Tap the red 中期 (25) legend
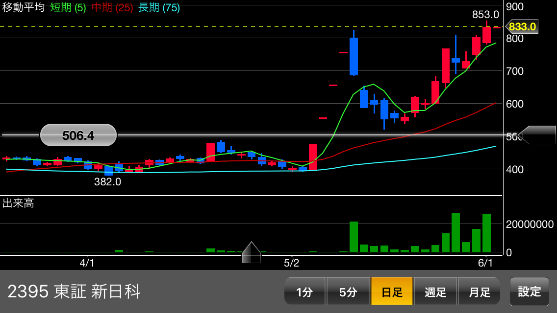 (x=112, y=7)
